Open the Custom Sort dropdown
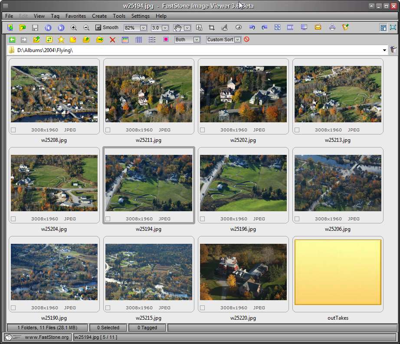This screenshot has height=344, width=400. click(237, 40)
